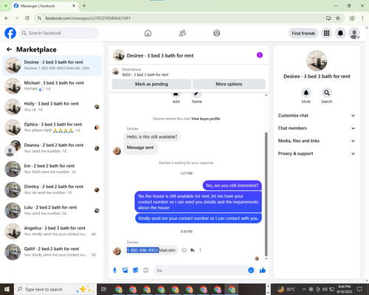Open Dimitry - 2 bed 2 bath conversation
The height and width of the screenshot is (295, 369).
pyautogui.click(x=52, y=190)
